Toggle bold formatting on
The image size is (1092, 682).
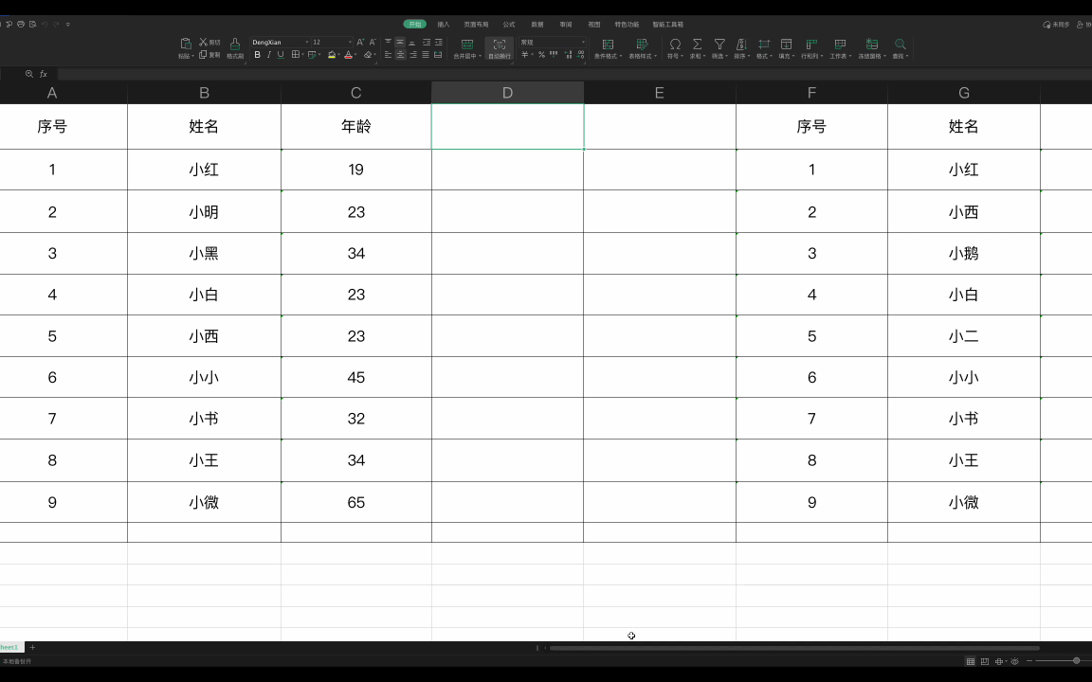point(257,54)
